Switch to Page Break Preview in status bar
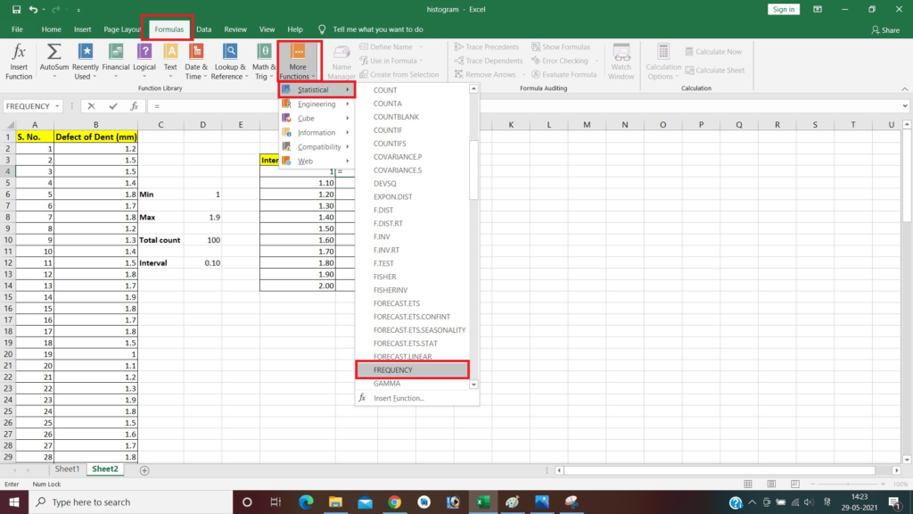 pyautogui.click(x=794, y=485)
